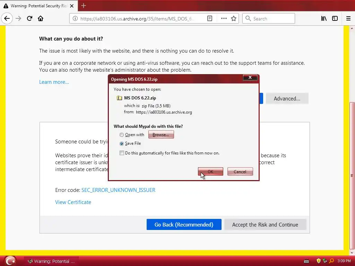Click the 3:09 PM system clock

pos(344,261)
